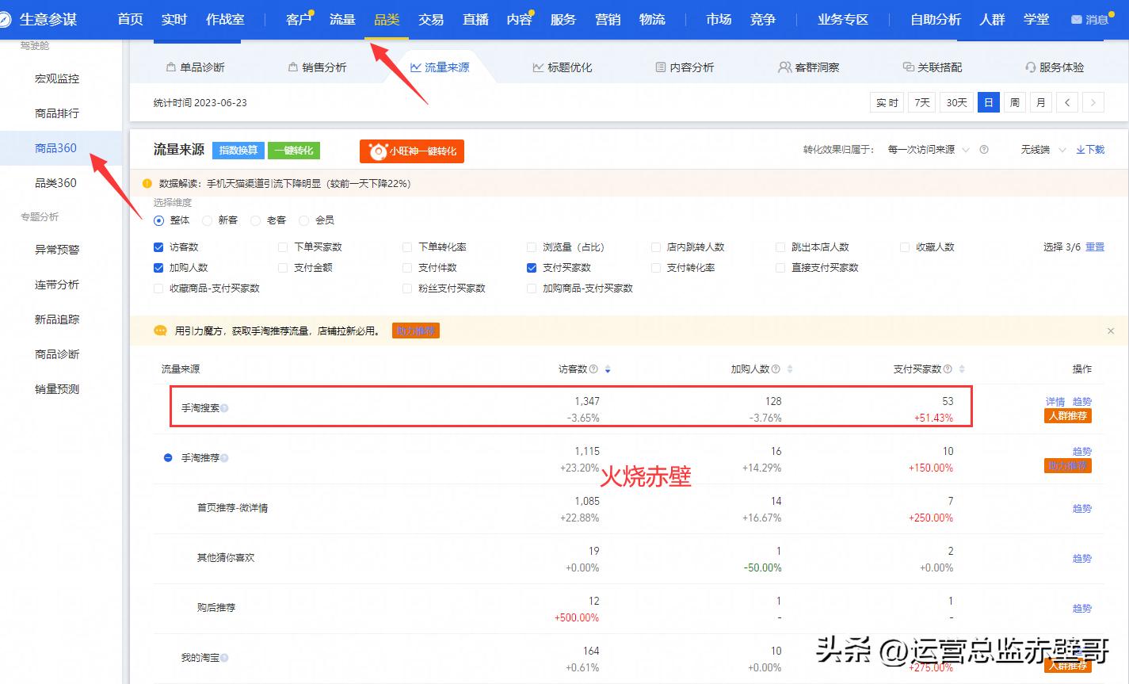Click the 小旺神一键转化 button
Viewport: 1129px width, 684px height.
pos(412,151)
